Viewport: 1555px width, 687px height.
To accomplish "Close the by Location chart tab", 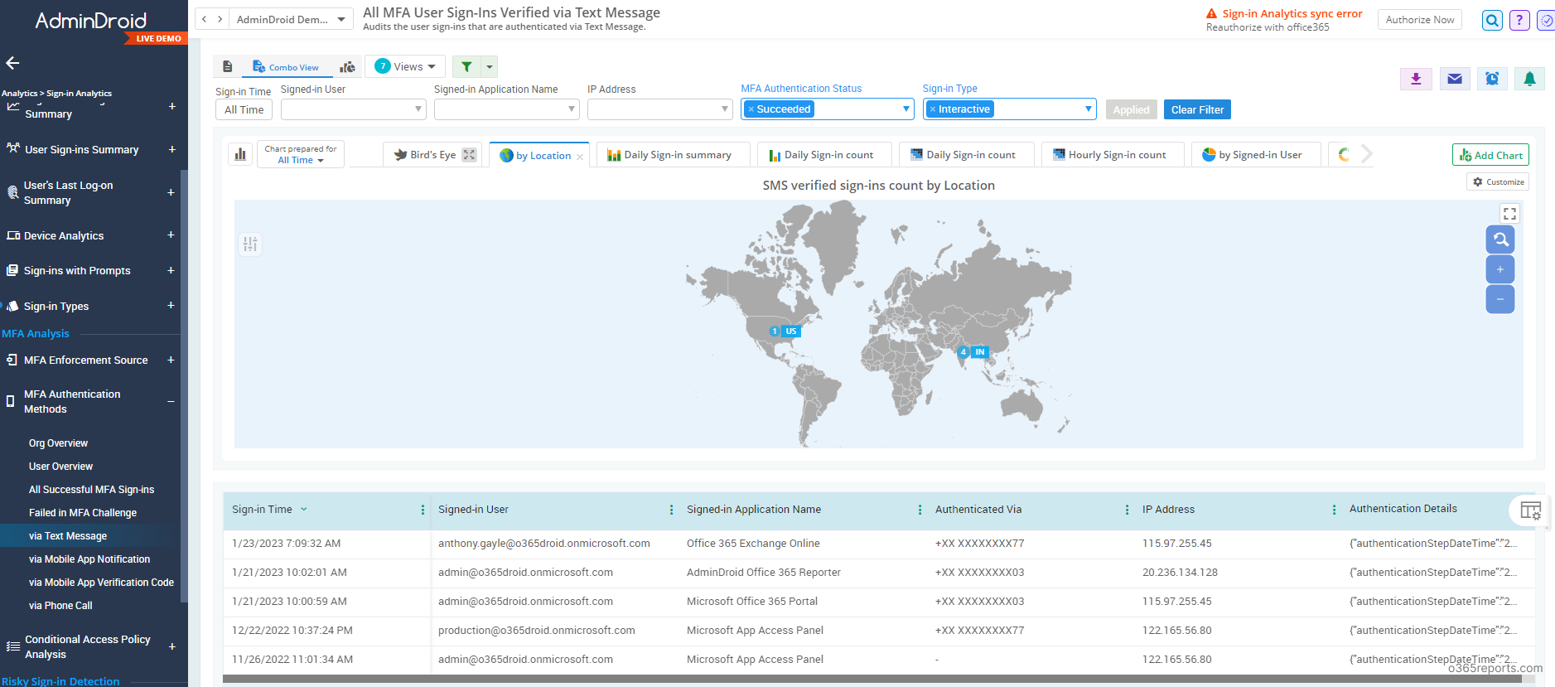I will (x=580, y=157).
